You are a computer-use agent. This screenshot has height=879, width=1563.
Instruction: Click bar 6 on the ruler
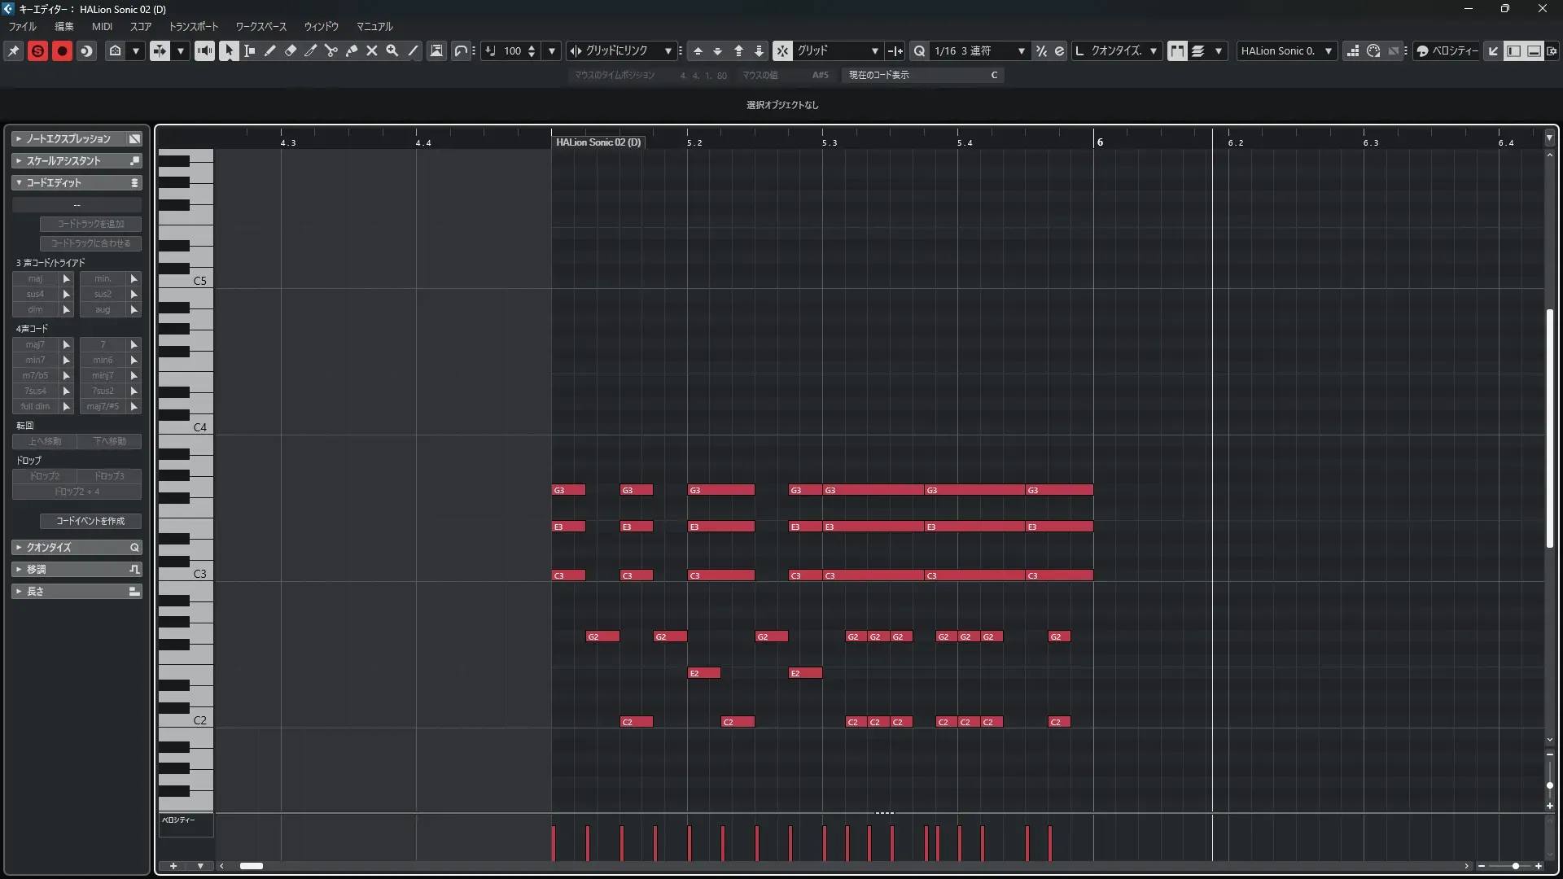click(x=1099, y=142)
